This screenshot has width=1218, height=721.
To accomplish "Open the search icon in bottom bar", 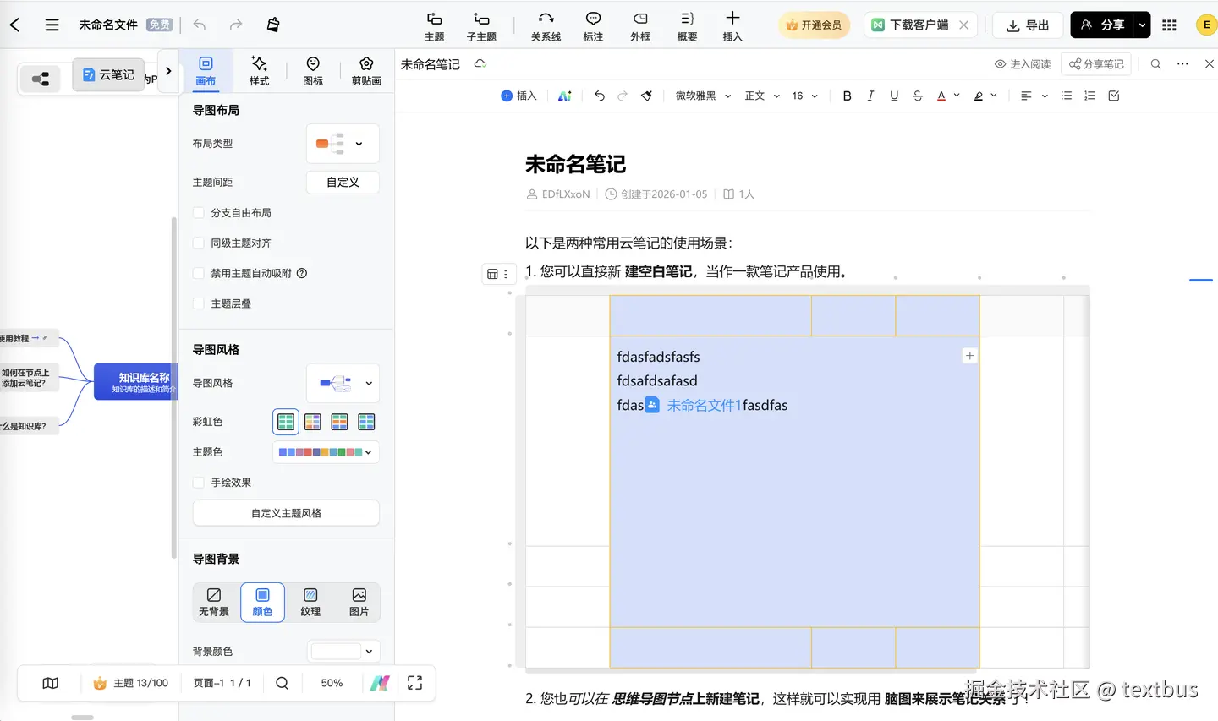I will pos(283,683).
